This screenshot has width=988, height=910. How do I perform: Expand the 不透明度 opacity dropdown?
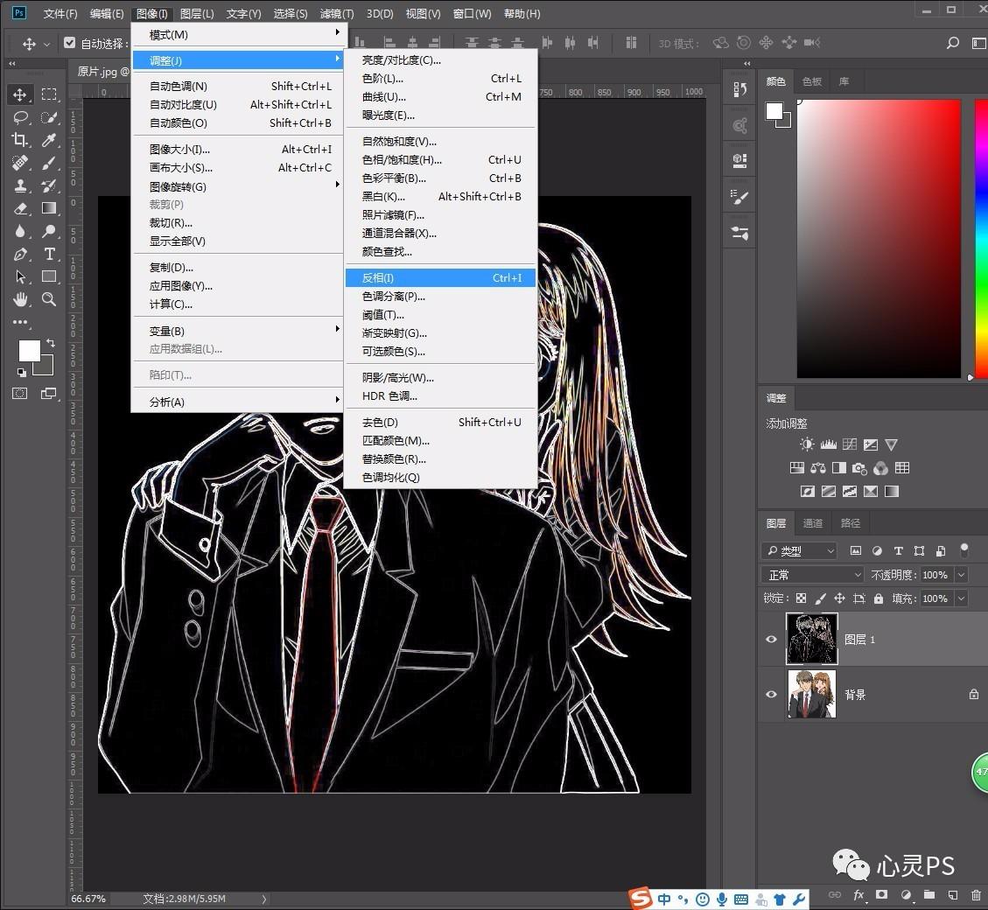point(961,575)
